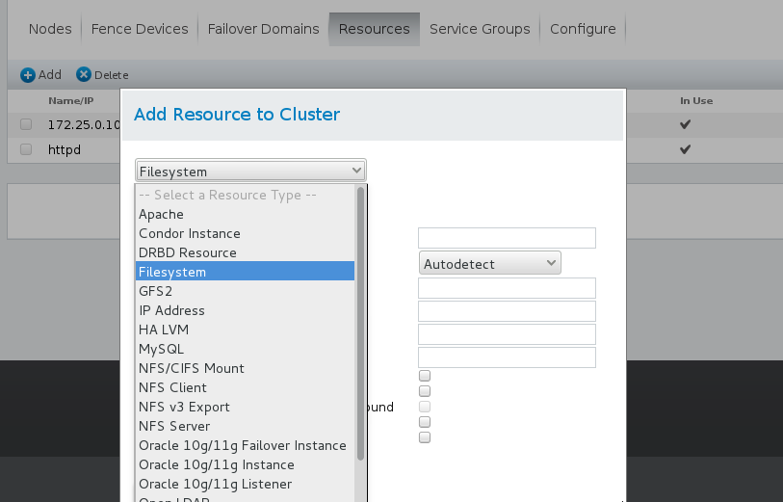Choose GFS2 from the resource list

coord(245,291)
